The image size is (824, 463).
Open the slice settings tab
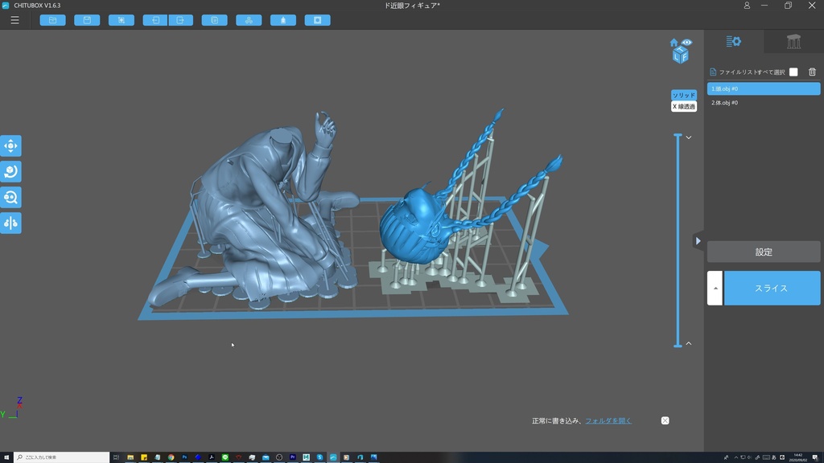(x=734, y=42)
